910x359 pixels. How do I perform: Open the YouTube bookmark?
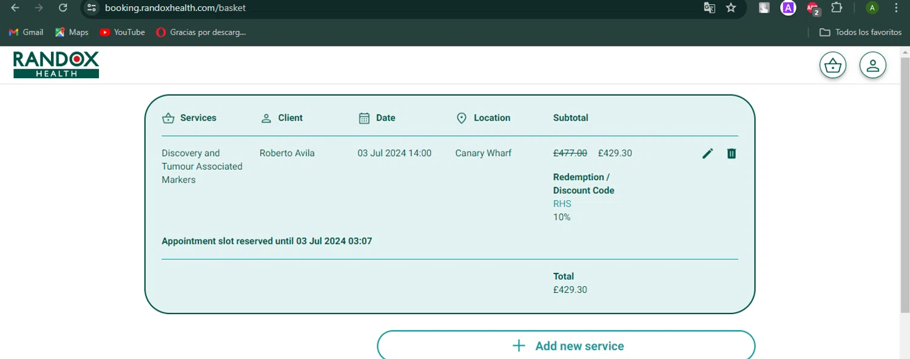click(122, 32)
